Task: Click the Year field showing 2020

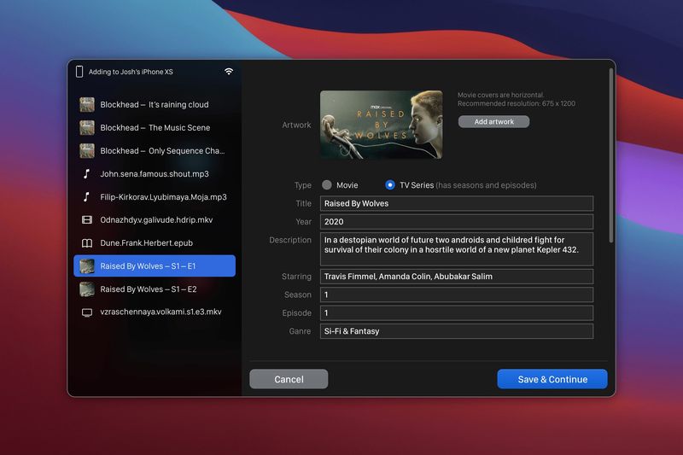Action: click(457, 222)
